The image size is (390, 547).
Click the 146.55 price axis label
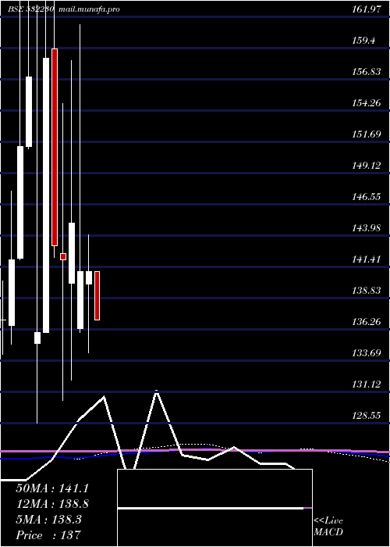click(367, 197)
